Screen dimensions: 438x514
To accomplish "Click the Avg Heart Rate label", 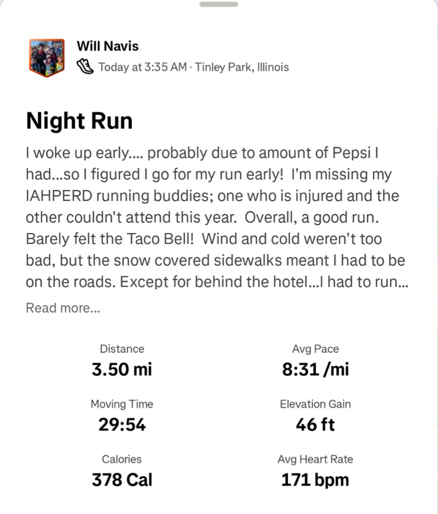I will (315, 459).
